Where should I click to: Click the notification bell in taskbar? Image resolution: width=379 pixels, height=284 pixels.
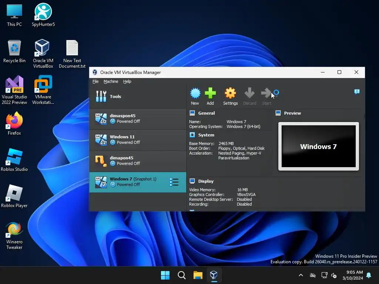pyautogui.click(x=369, y=275)
